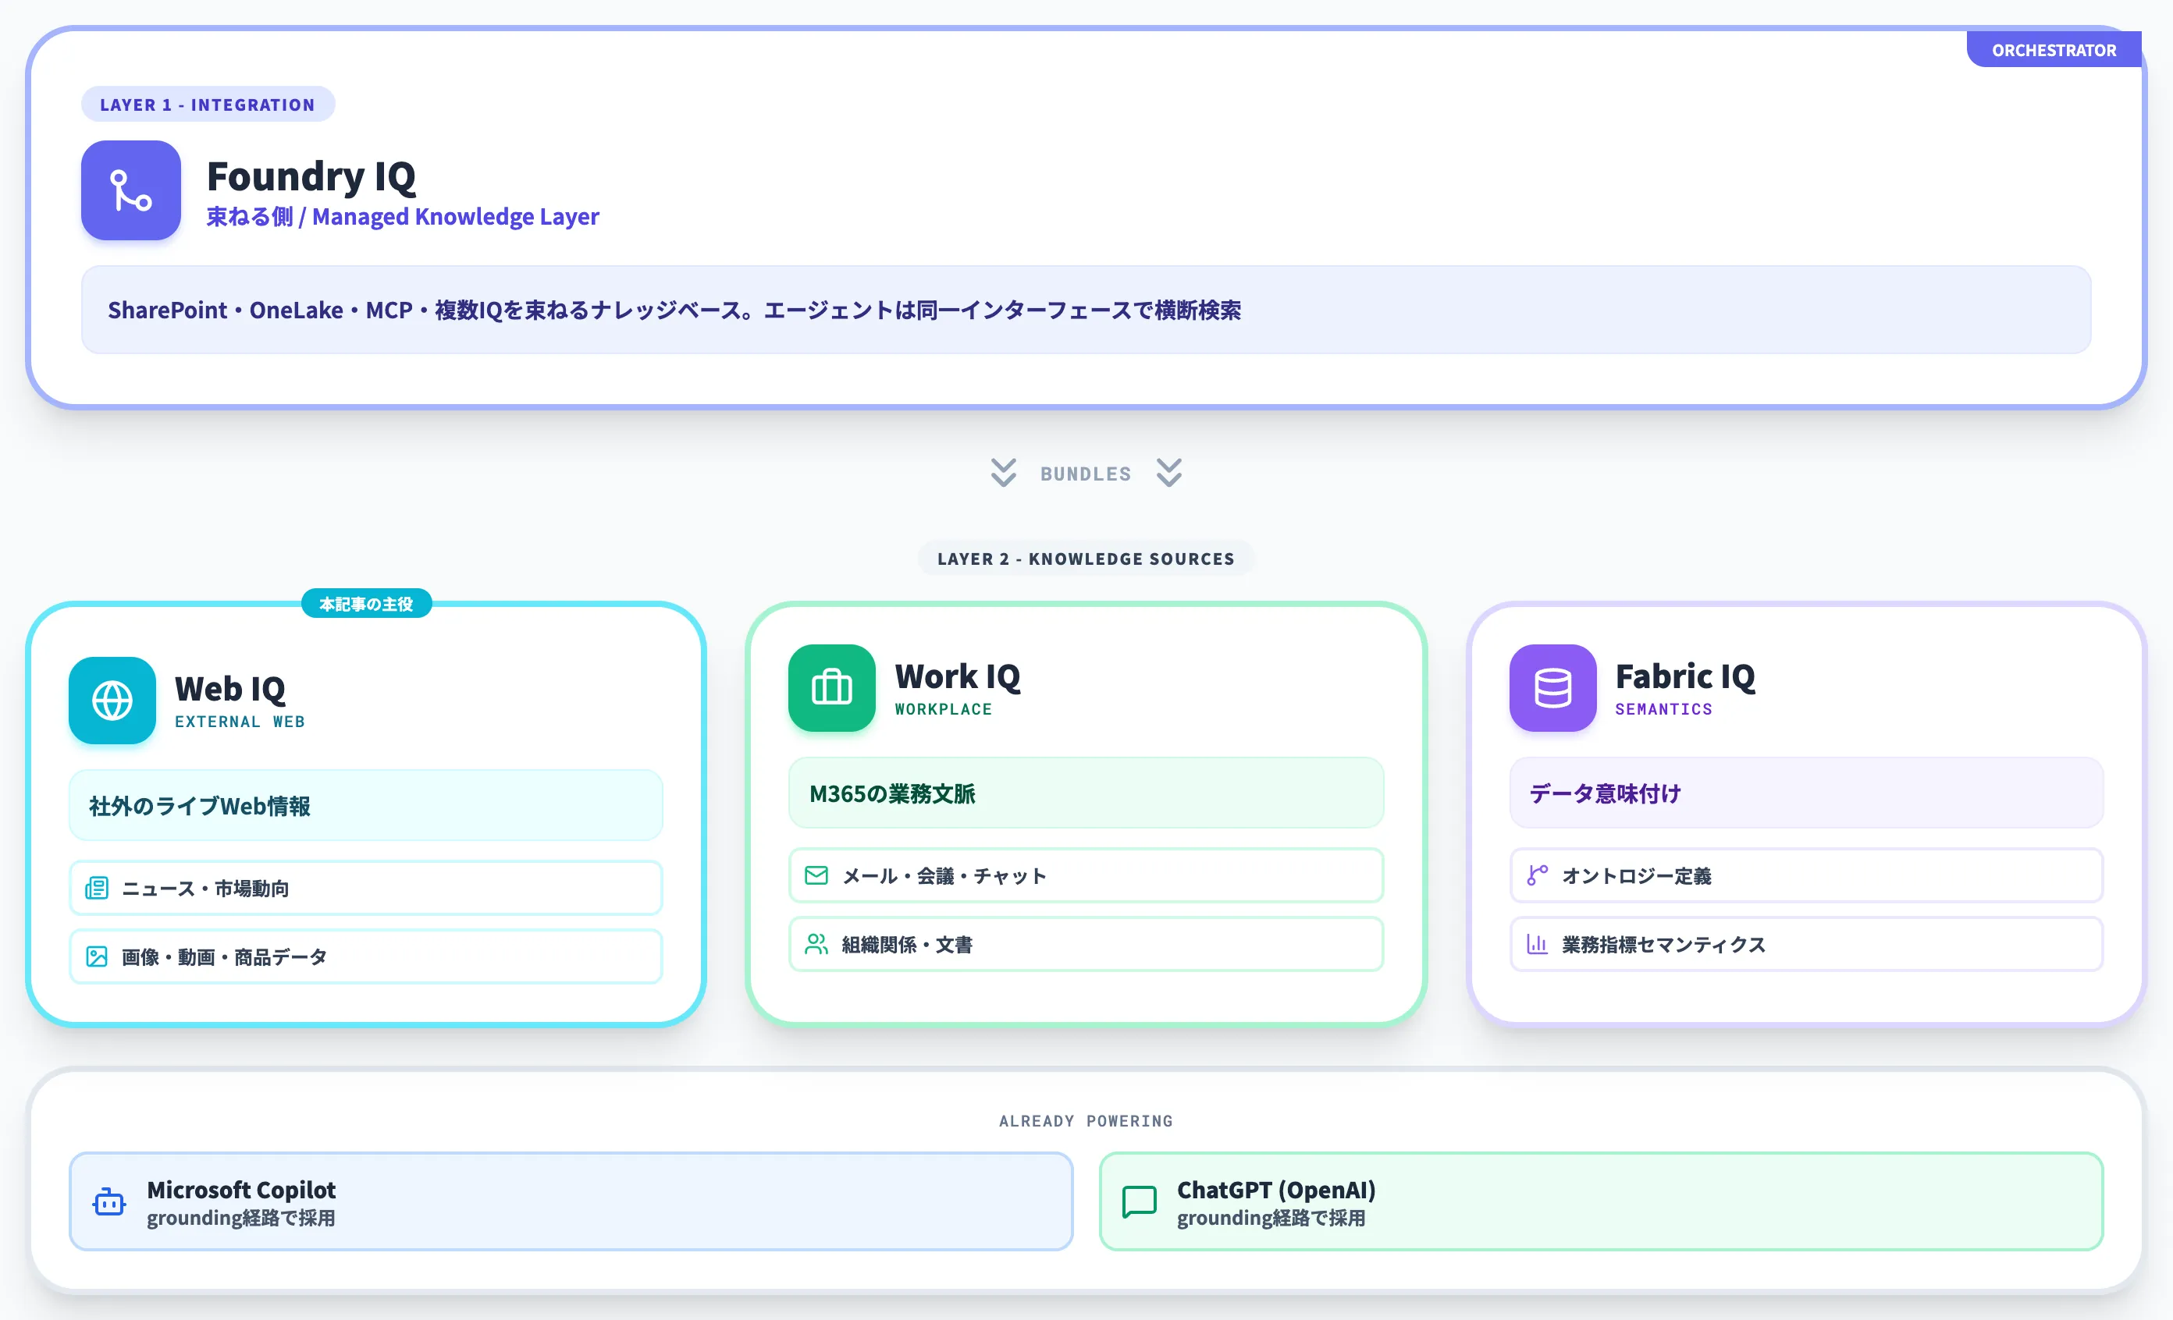Image resolution: width=2173 pixels, height=1320 pixels.
Task: Click the Work IQ title
Action: click(x=958, y=676)
